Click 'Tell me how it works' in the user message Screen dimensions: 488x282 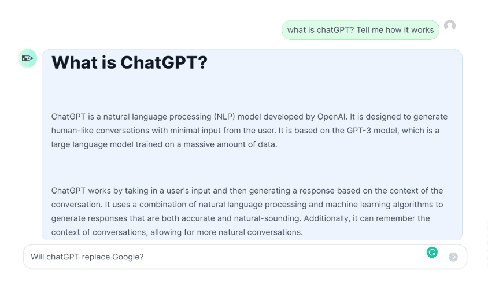coord(395,30)
